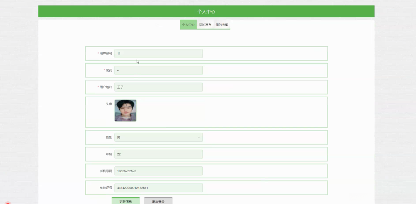Click the 年龄 field showing 22
This screenshot has height=204, width=416.
pos(158,154)
